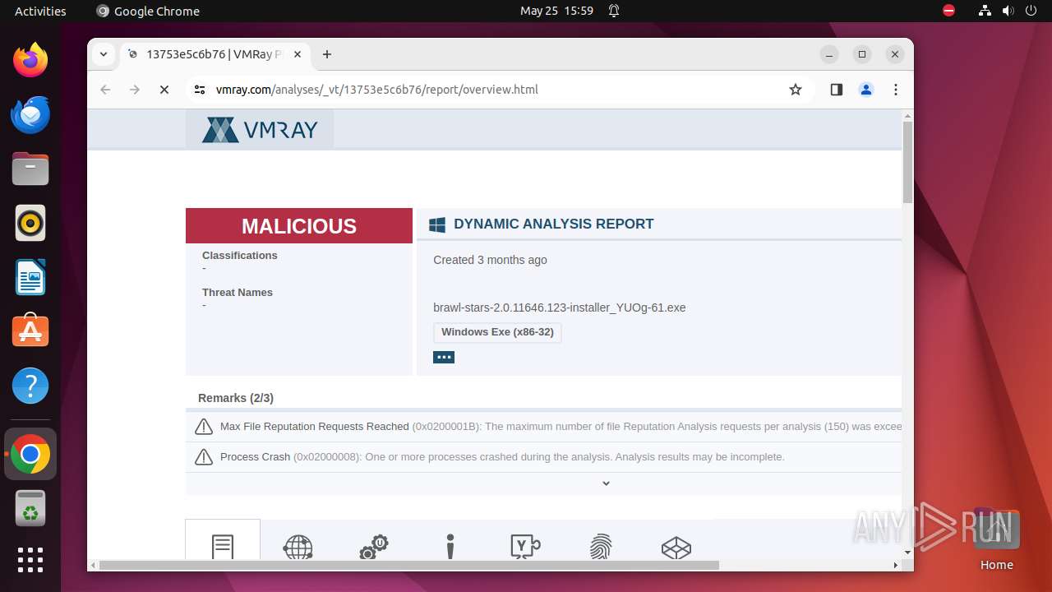
Task: Open Trash from dock
Action: pyautogui.click(x=30, y=509)
